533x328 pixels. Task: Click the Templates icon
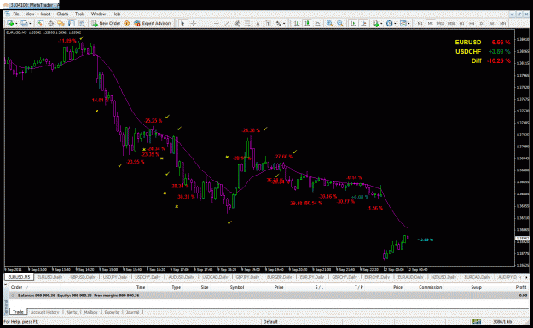pyautogui.click(x=403, y=24)
